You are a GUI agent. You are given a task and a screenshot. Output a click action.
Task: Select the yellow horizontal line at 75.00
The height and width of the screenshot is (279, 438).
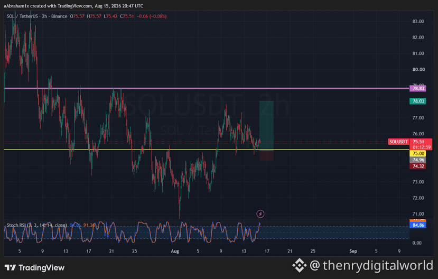point(207,150)
